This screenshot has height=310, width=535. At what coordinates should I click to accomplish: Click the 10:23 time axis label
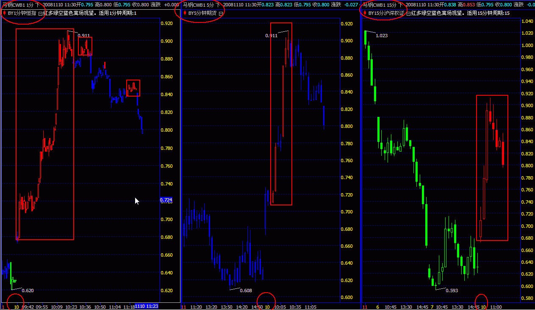coord(71,306)
